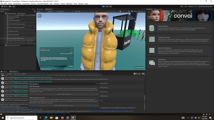Open the Play Focused dropdown
Viewport: 214px width, 120px height.
pos(113,11)
